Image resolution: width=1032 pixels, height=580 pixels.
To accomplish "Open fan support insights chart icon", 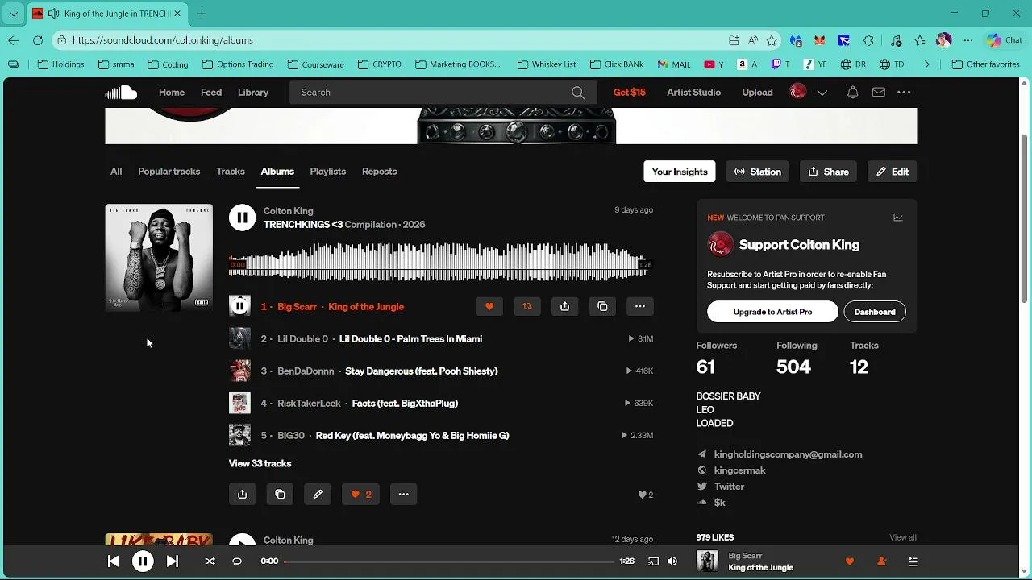I will point(897,217).
